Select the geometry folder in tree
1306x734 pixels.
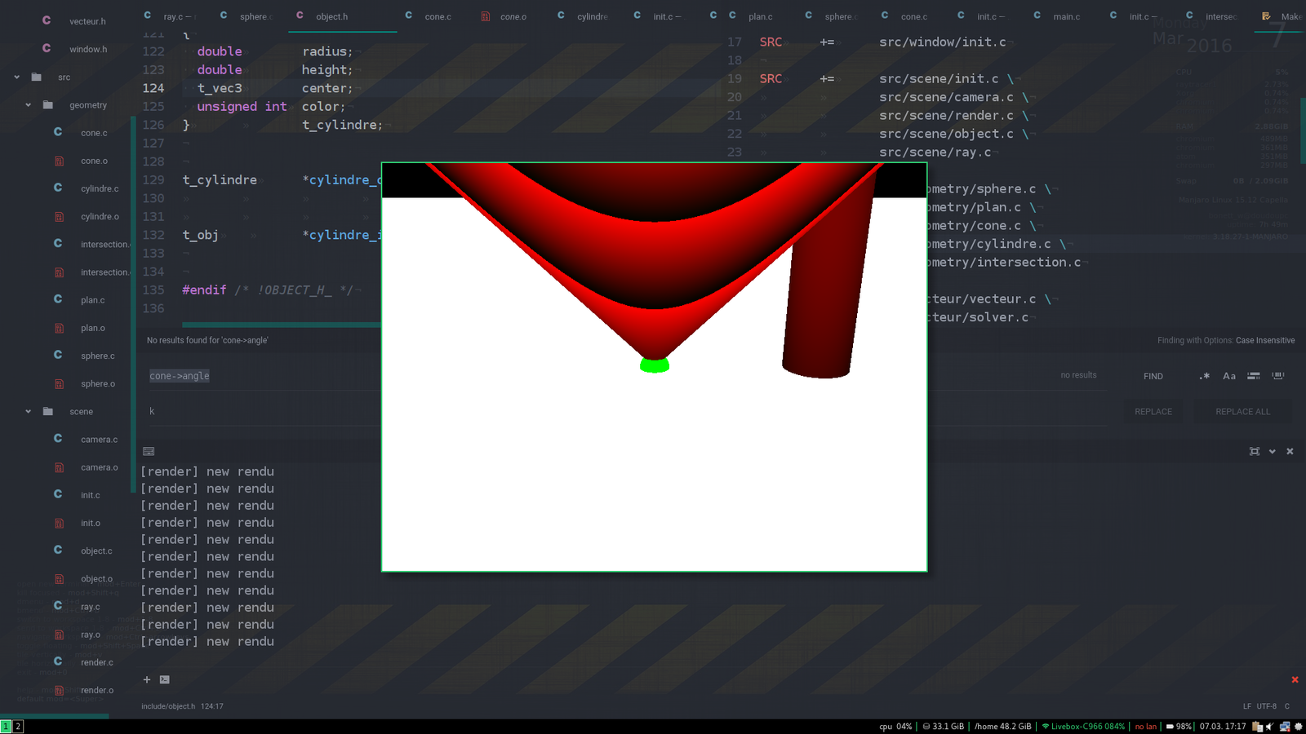[x=88, y=105]
